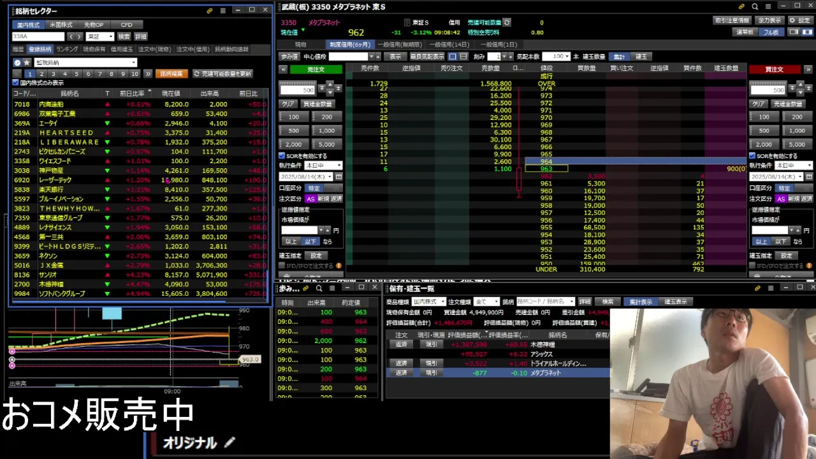Click the orange 銘柄編集 button
This screenshot has height=459, width=816.
171,74
